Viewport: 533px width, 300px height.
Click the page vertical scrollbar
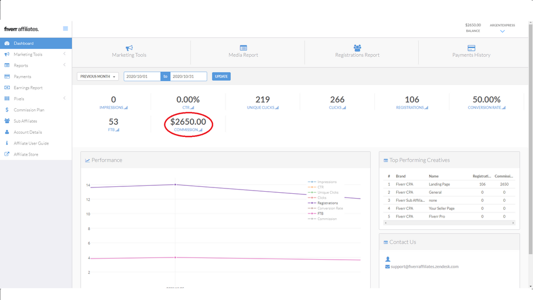(x=531, y=140)
